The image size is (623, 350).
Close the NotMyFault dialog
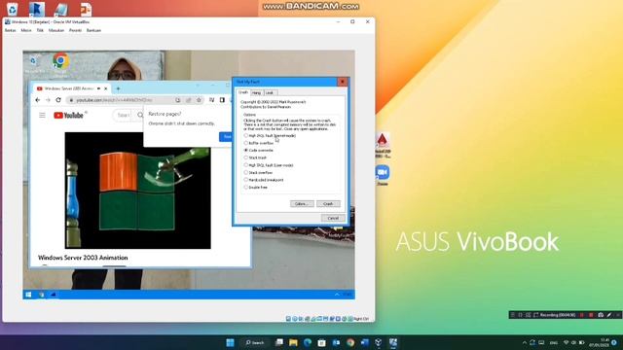click(342, 82)
